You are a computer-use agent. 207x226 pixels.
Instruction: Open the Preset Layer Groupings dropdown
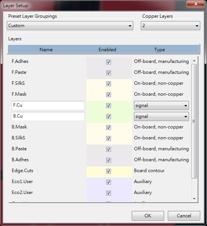(x=70, y=26)
